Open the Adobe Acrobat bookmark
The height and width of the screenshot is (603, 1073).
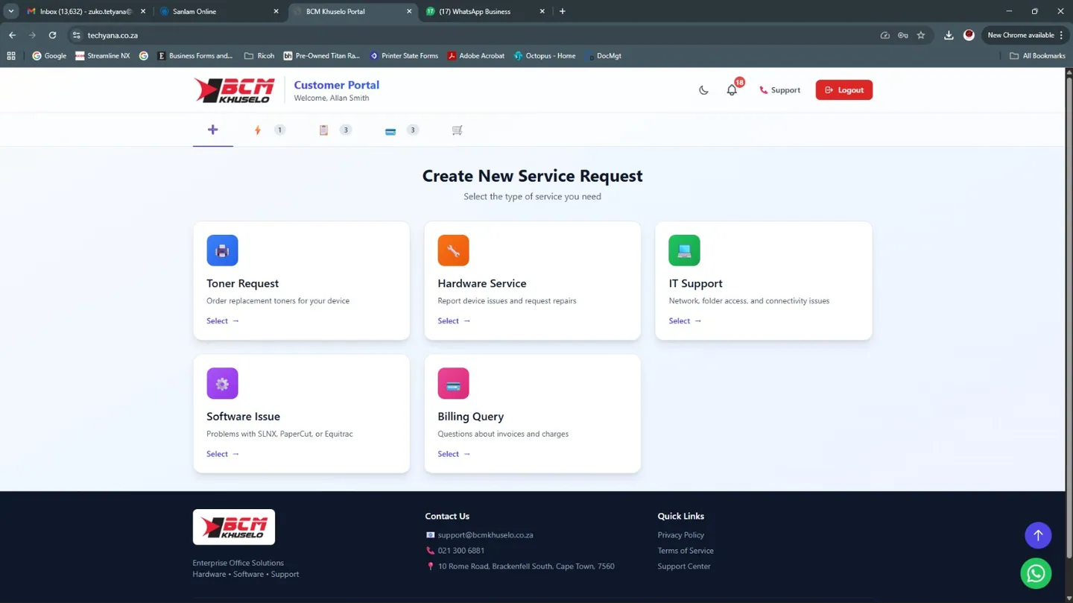pos(475,56)
